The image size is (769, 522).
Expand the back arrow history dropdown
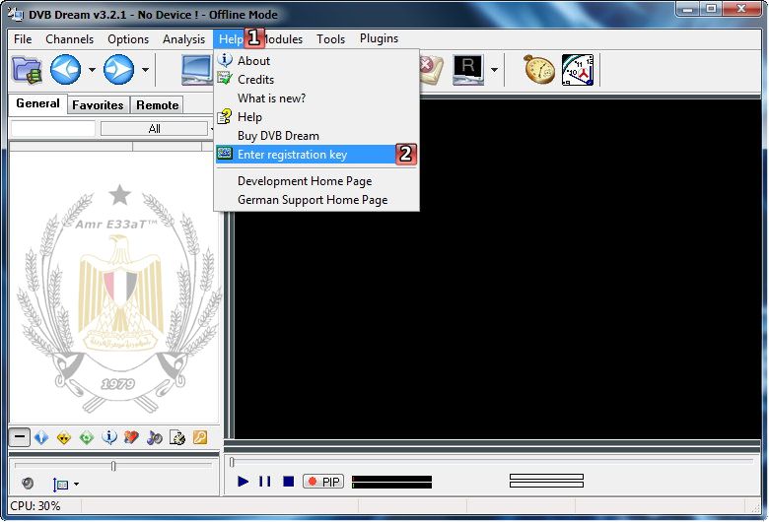[93, 70]
